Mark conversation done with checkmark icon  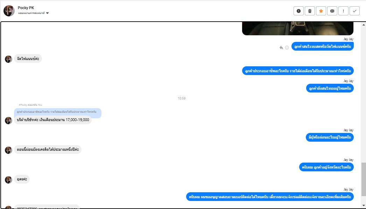354,11
